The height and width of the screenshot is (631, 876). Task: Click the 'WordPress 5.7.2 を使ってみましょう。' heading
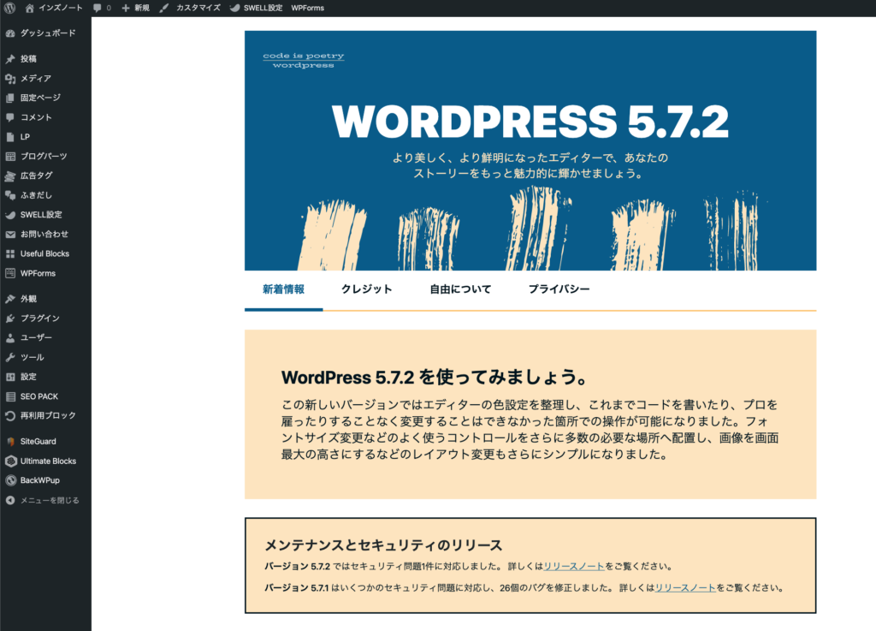point(435,378)
